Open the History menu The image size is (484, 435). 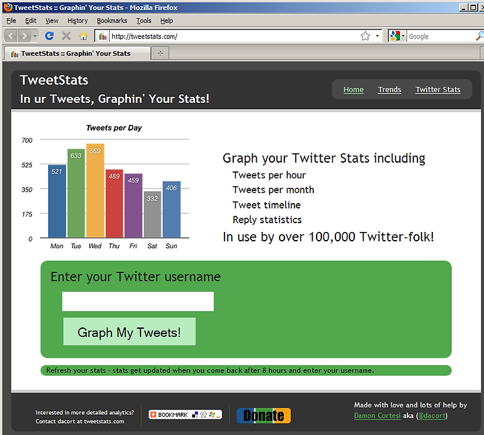(x=77, y=21)
